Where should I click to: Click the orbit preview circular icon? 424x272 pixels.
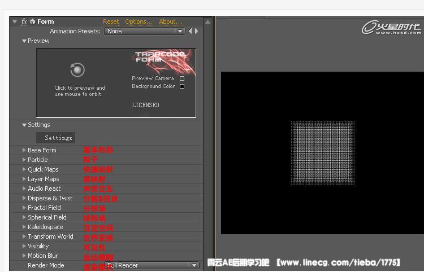(x=77, y=70)
